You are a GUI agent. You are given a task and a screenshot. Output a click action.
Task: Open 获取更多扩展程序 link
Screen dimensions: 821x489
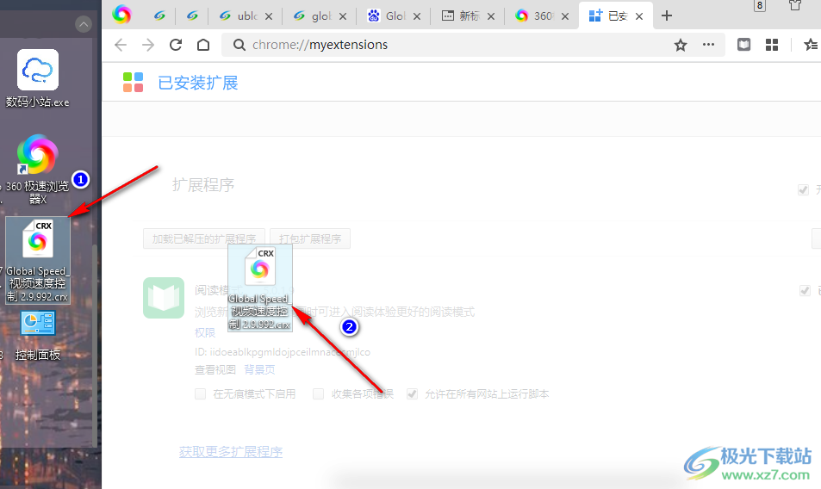point(231,452)
